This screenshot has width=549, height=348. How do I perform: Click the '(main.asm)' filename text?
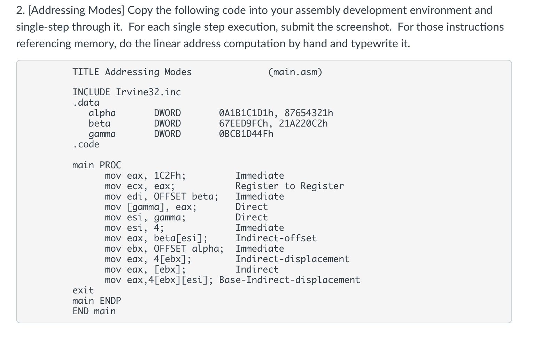[295, 72]
